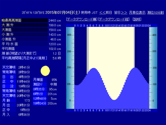Click the 19時34分 high tide entry
The height and width of the screenshot is (125, 166).
pos(40,103)
